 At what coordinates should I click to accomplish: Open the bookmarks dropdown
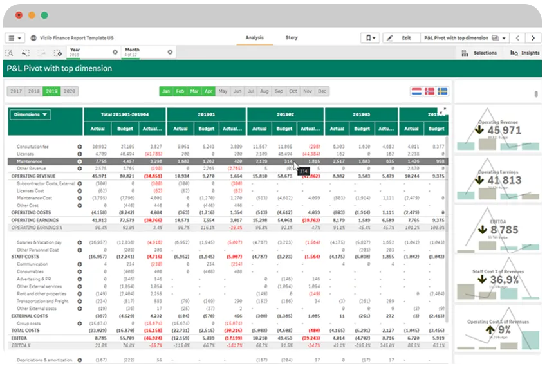[371, 38]
